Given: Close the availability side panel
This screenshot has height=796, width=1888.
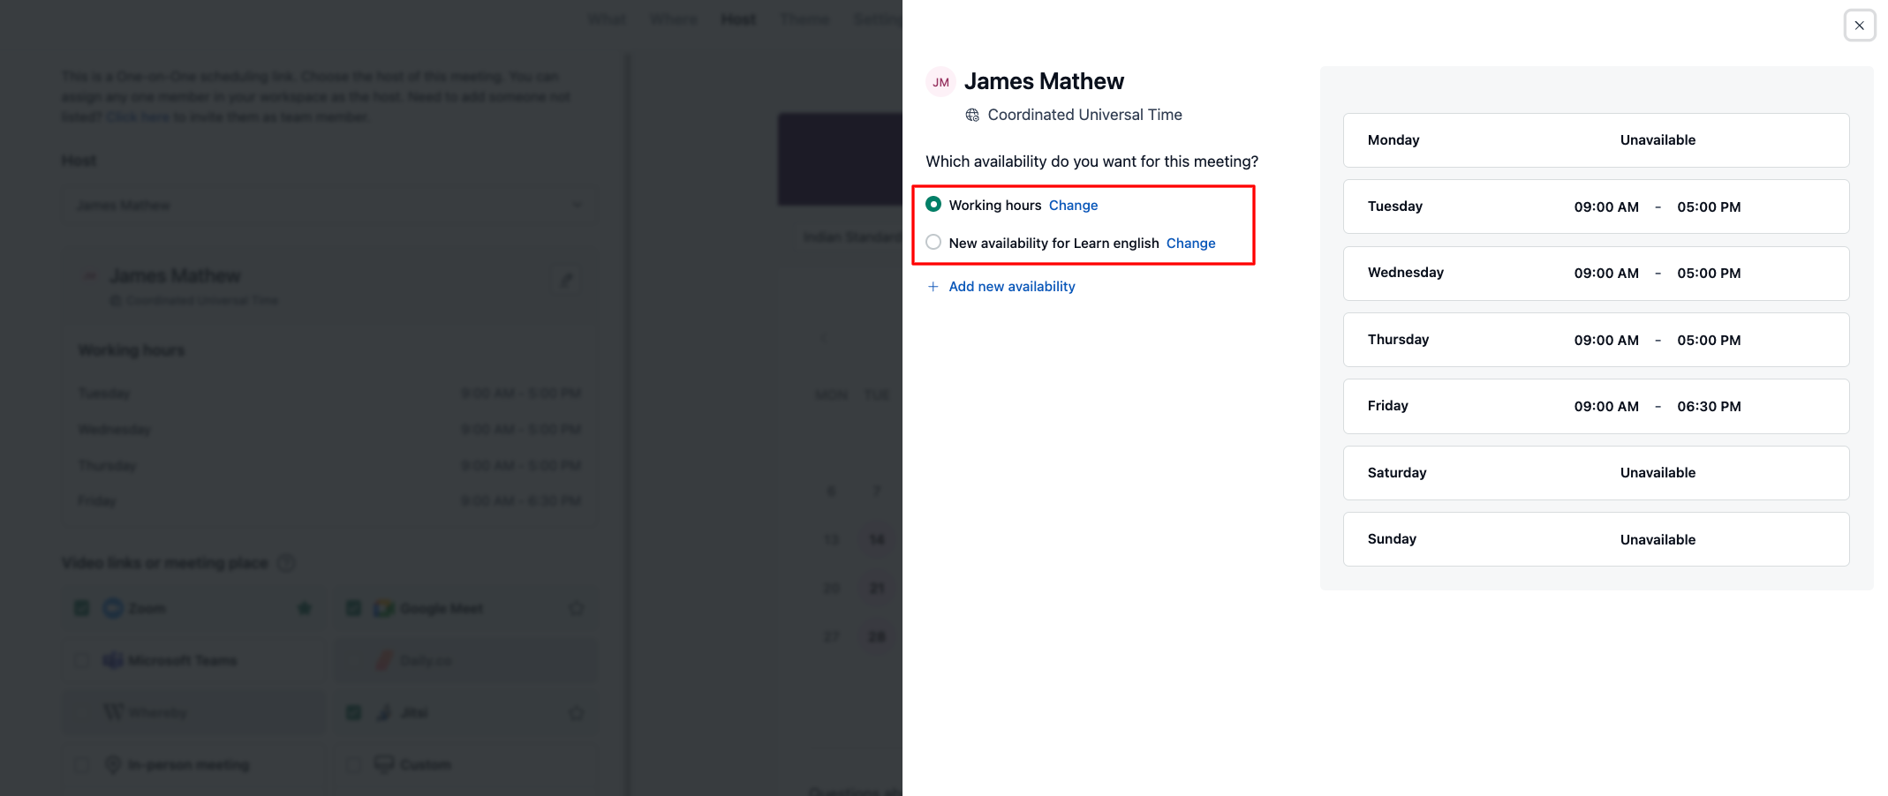Looking at the screenshot, I should 1859,26.
